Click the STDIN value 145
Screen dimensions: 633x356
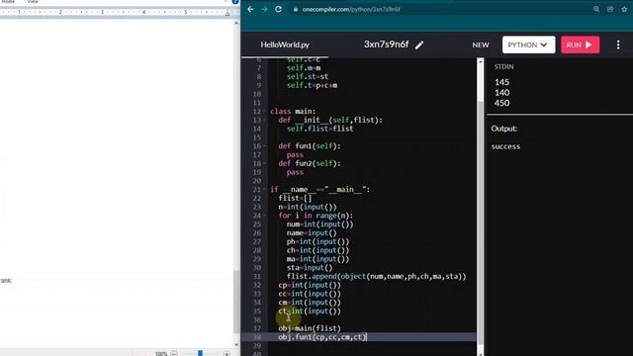tap(501, 82)
